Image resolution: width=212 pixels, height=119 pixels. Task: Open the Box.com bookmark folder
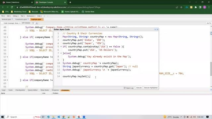33,12
